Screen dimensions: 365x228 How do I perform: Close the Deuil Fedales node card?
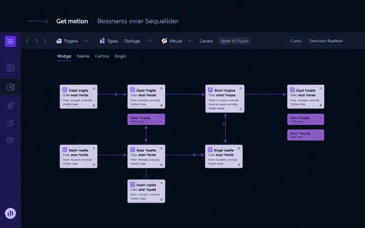pos(241,88)
